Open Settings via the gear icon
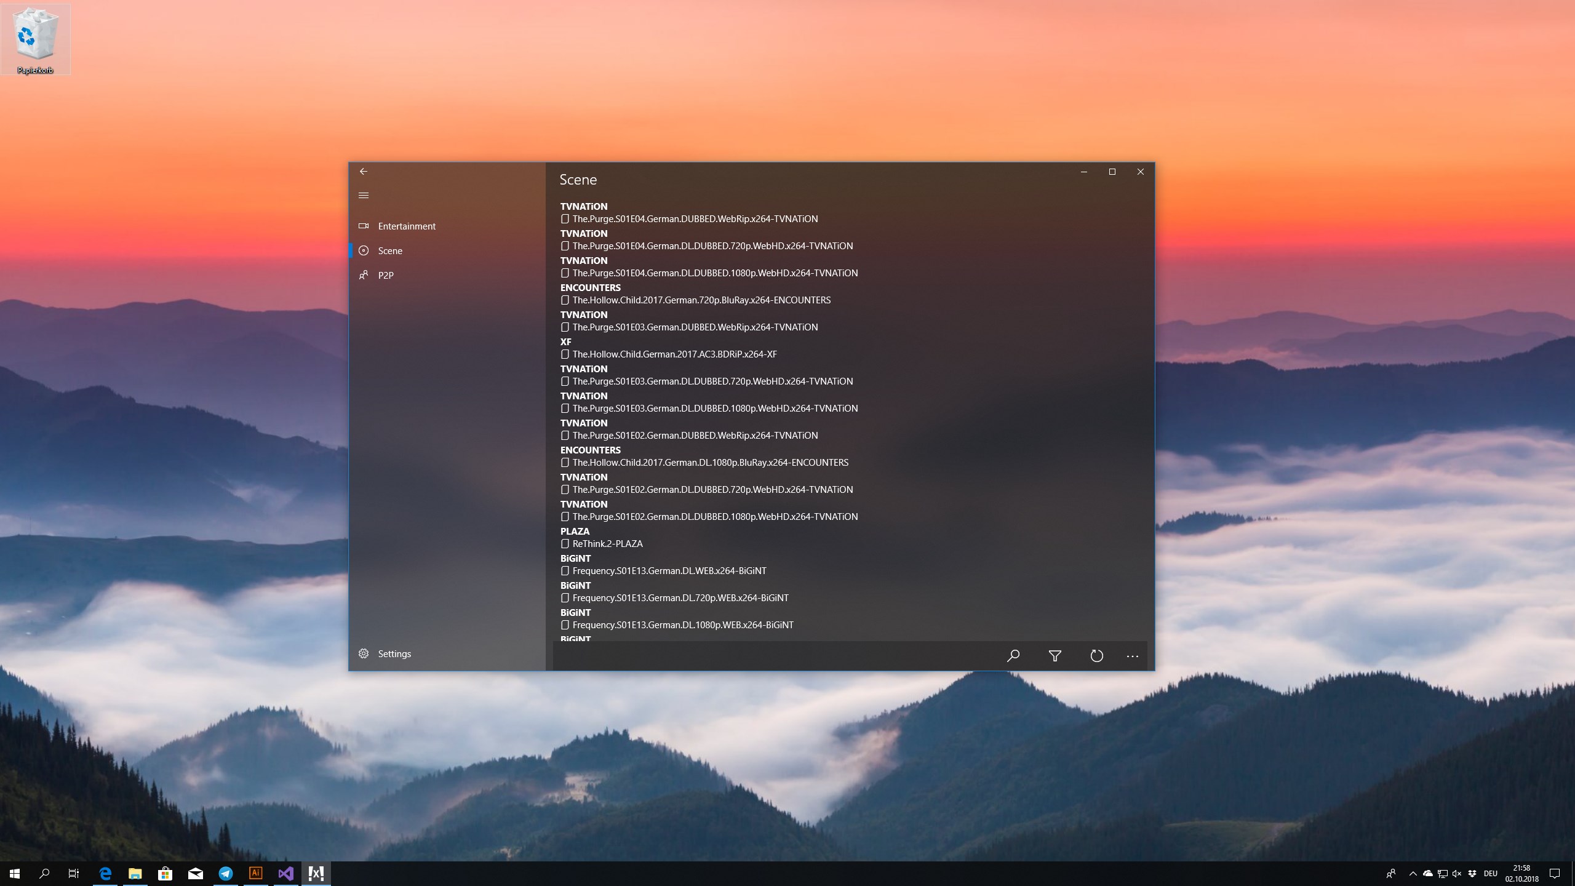Screen dimensions: 1575x886 pyautogui.click(x=363, y=653)
